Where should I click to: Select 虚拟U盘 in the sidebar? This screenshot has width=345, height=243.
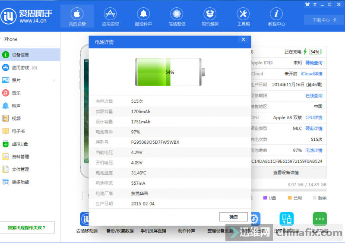[x=30, y=144]
